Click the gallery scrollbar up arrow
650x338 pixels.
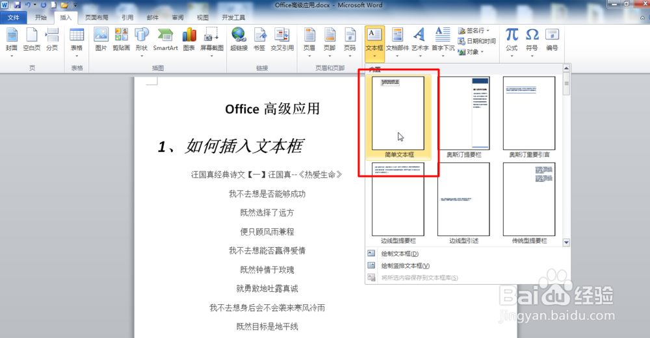tap(566, 68)
